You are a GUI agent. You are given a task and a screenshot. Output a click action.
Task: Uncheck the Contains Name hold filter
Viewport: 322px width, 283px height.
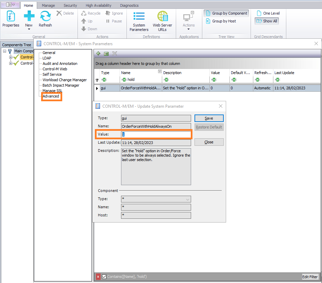click(104, 277)
